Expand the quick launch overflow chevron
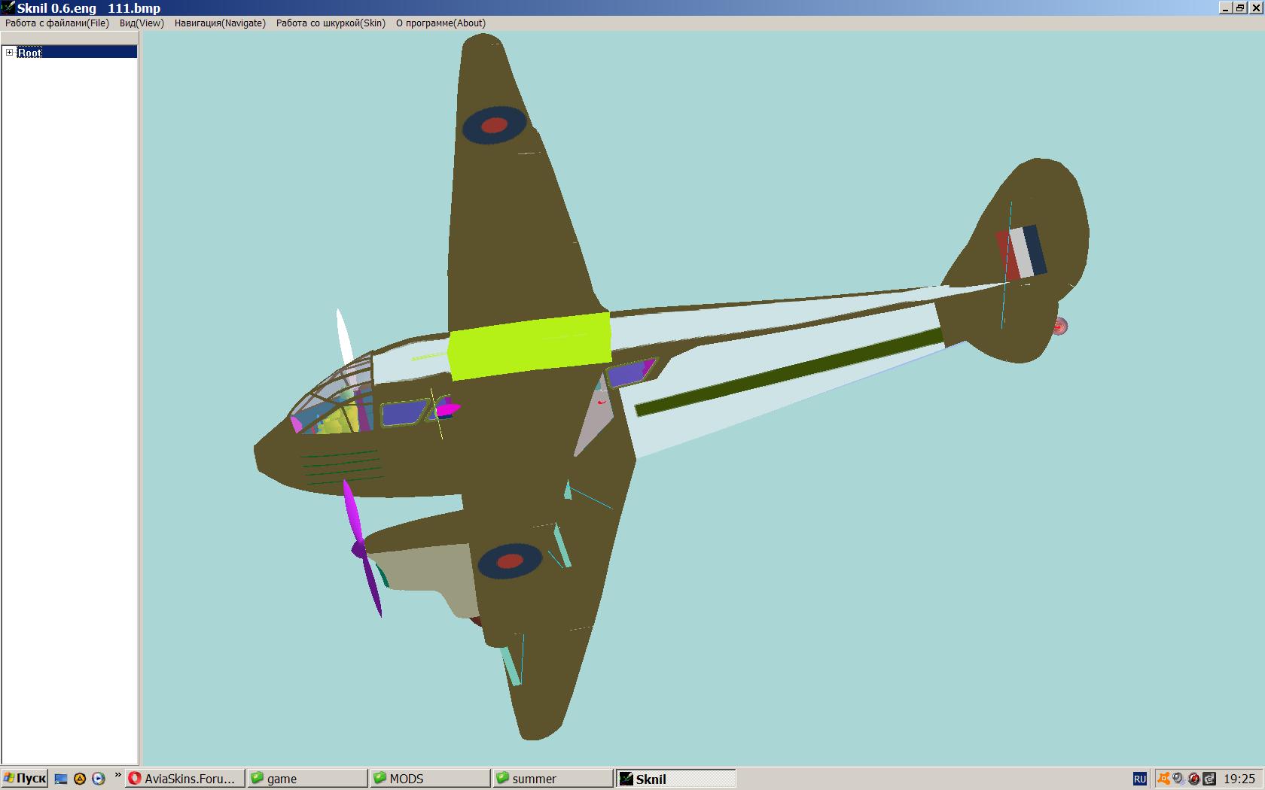This screenshot has height=790, width=1265. pyautogui.click(x=117, y=776)
